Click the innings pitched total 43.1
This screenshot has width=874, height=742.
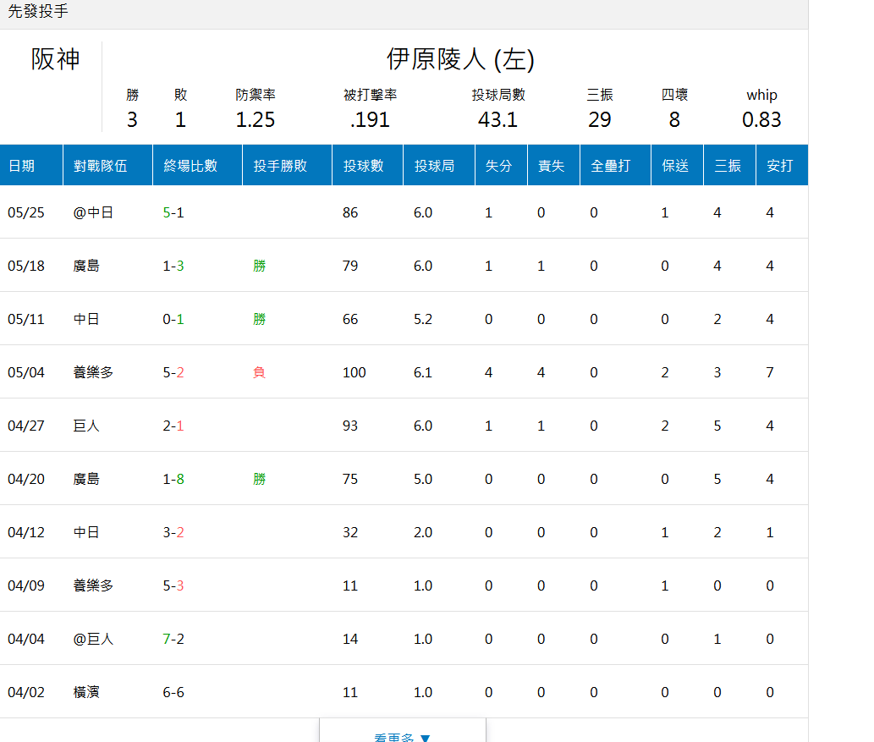click(x=497, y=119)
